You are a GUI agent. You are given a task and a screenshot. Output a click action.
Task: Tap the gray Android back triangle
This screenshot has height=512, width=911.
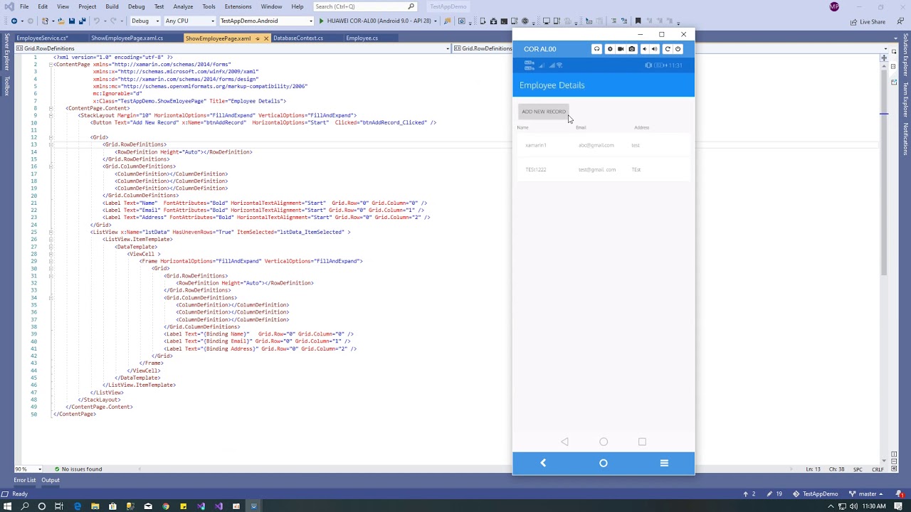(x=564, y=442)
